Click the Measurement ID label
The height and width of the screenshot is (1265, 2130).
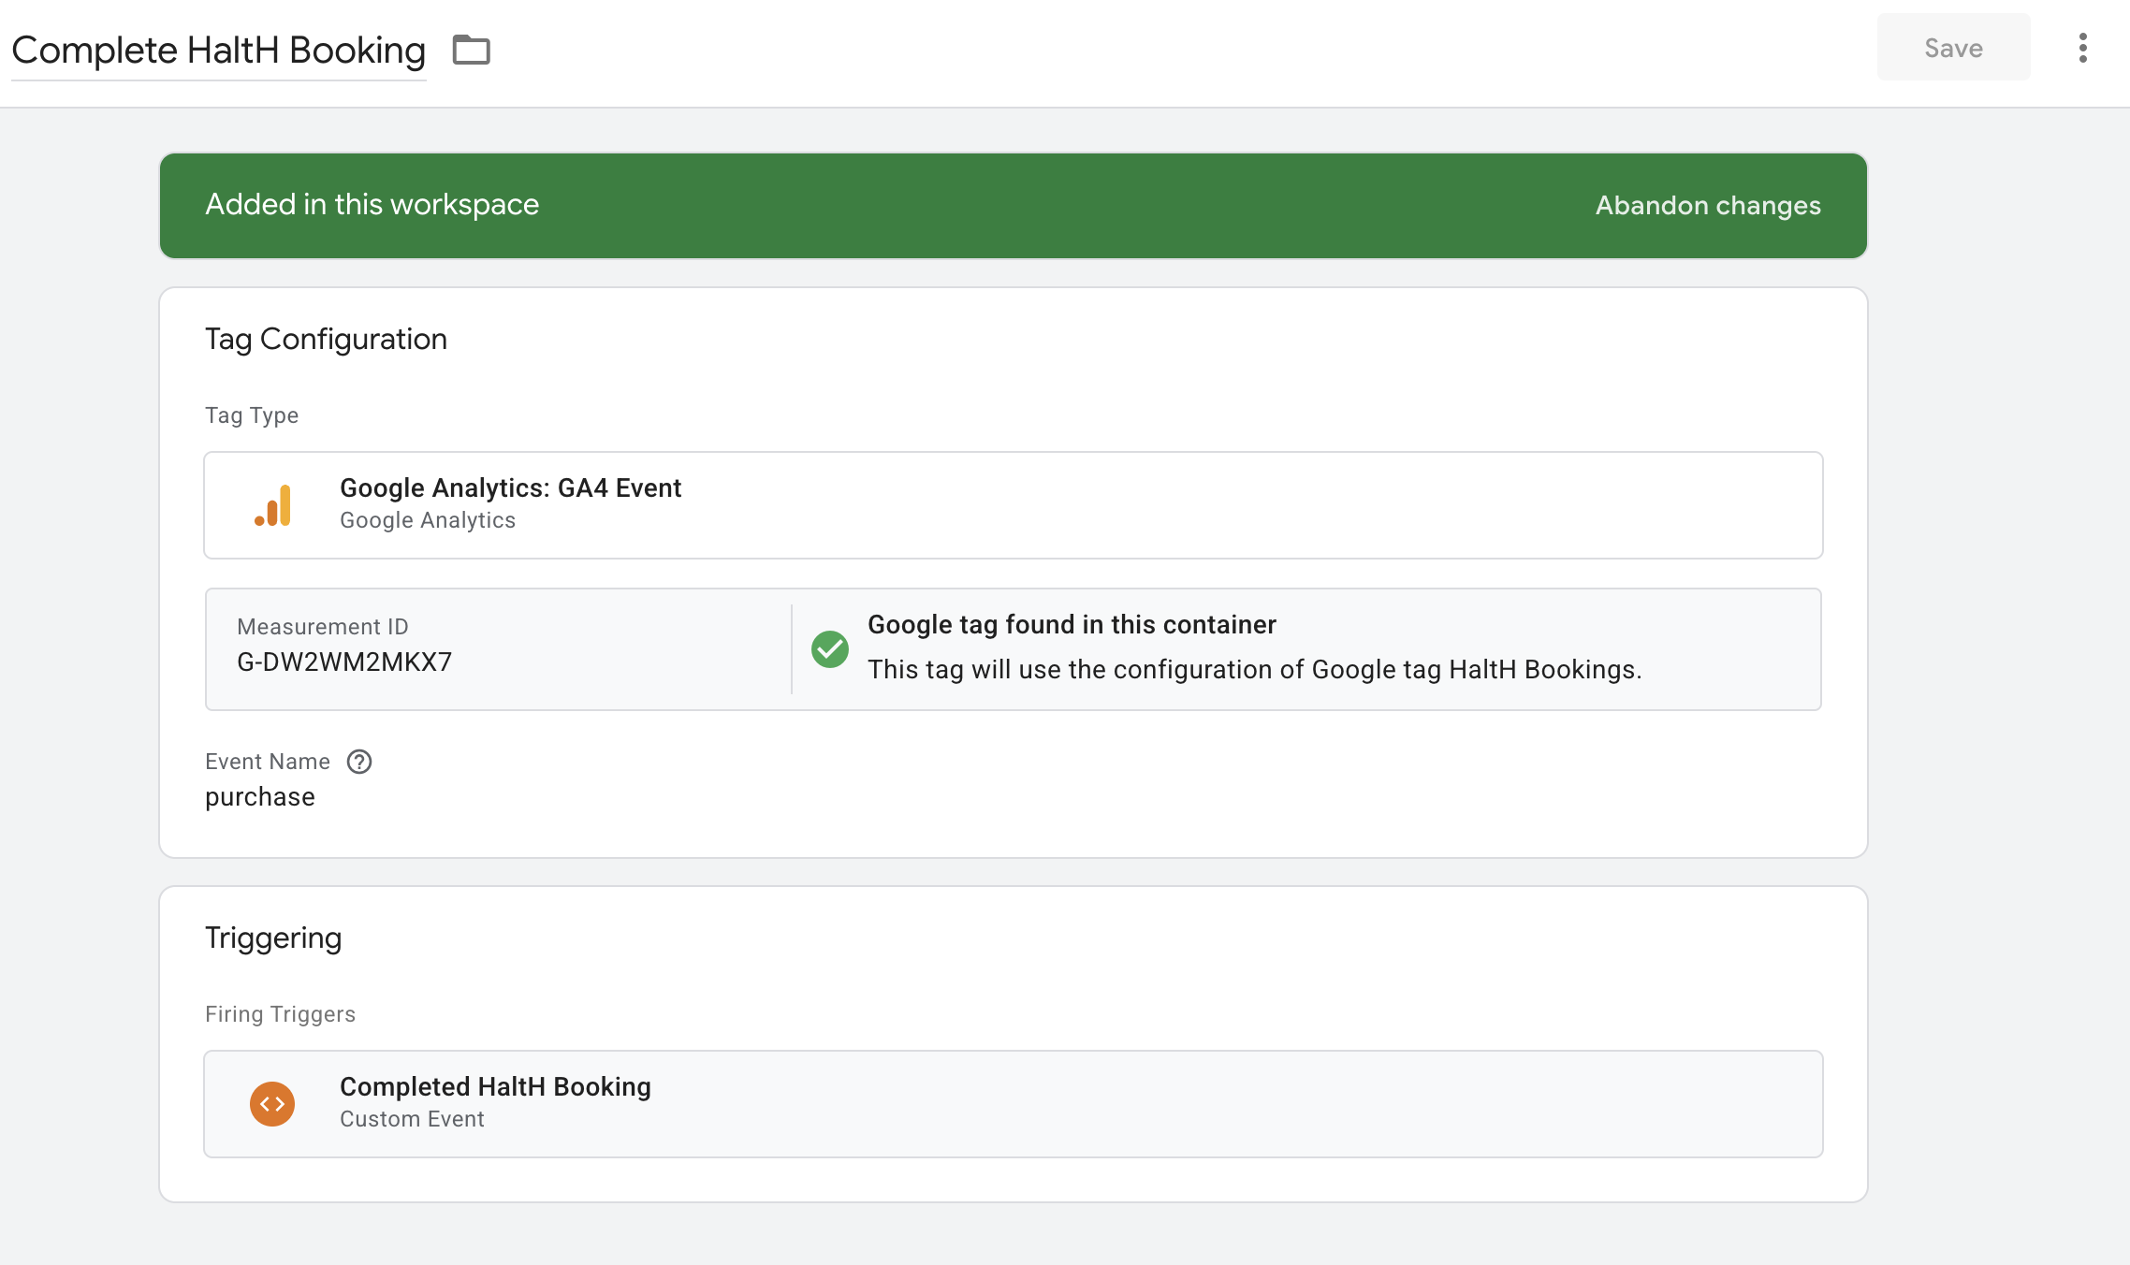[323, 627]
